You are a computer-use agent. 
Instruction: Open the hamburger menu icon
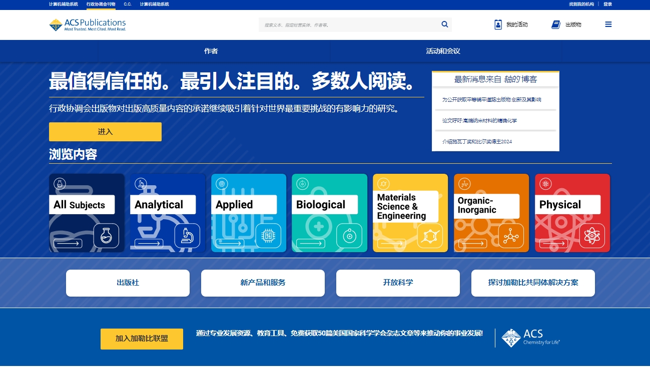click(608, 24)
